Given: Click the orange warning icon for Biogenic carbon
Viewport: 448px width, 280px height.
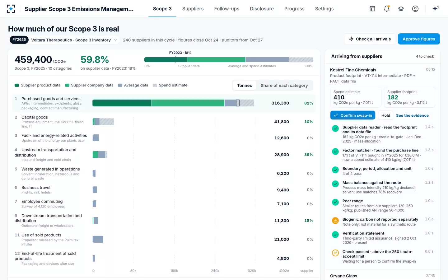Looking at the screenshot, I should [x=335, y=221].
